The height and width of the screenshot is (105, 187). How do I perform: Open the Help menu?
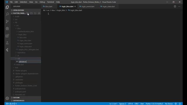click(58, 2)
